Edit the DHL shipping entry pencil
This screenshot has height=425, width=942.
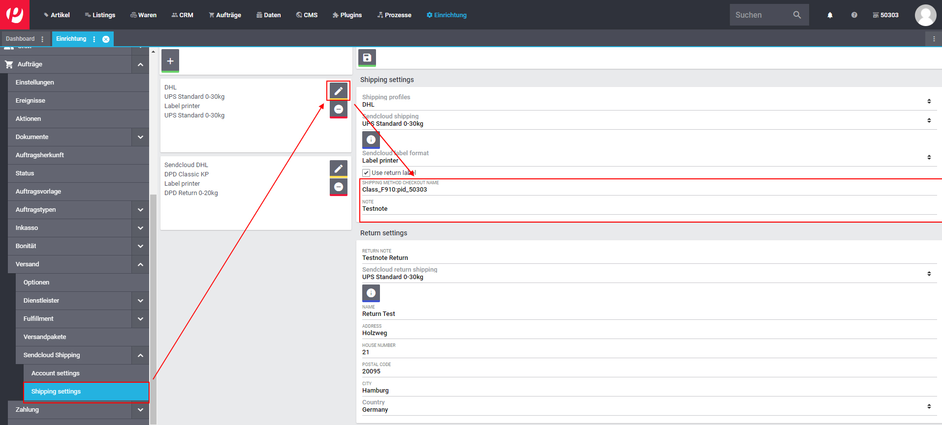[339, 91]
